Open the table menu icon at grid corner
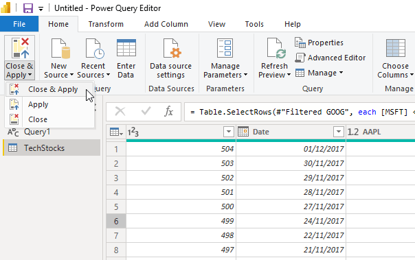Screen dimensions: 415x260 [x=116, y=132]
